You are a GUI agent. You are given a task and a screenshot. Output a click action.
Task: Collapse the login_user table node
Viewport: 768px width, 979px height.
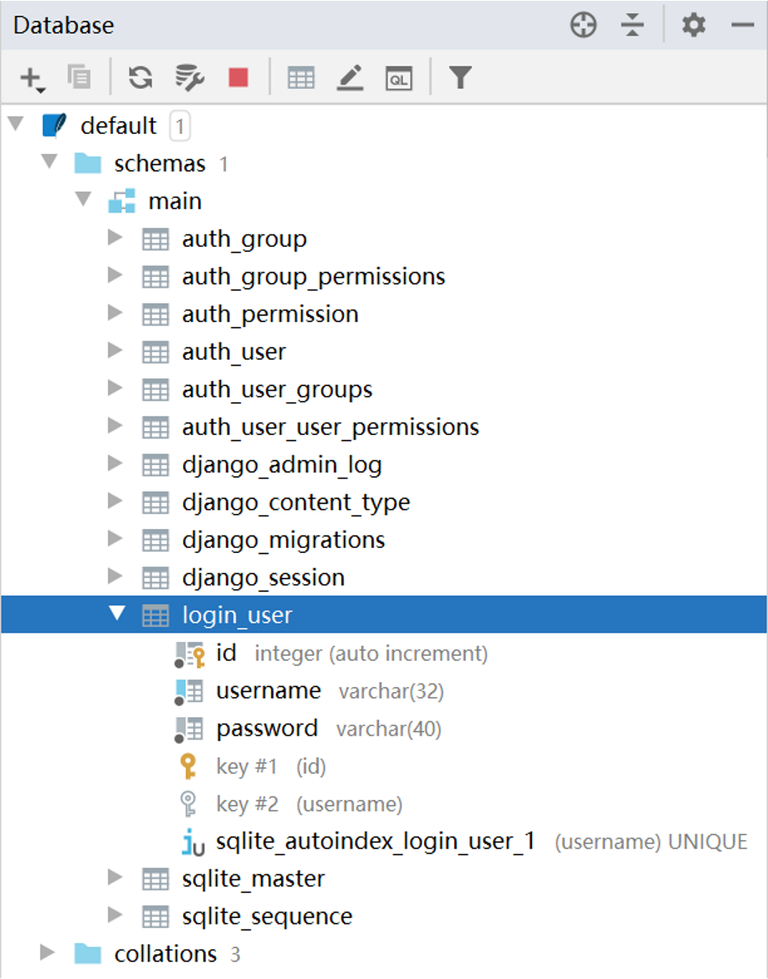click(115, 614)
